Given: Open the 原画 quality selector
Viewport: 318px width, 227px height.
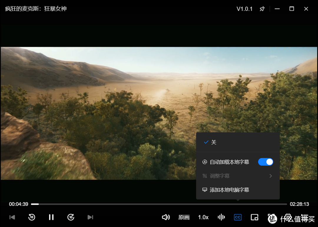Looking at the screenshot, I should [x=184, y=217].
